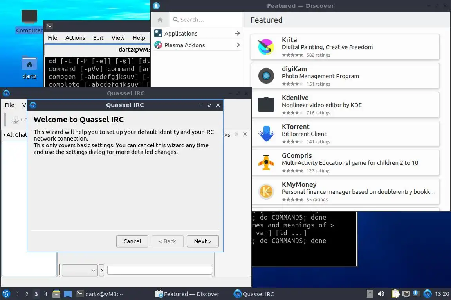
Task: Click the removable media eject tray icon
Action: 370,294
